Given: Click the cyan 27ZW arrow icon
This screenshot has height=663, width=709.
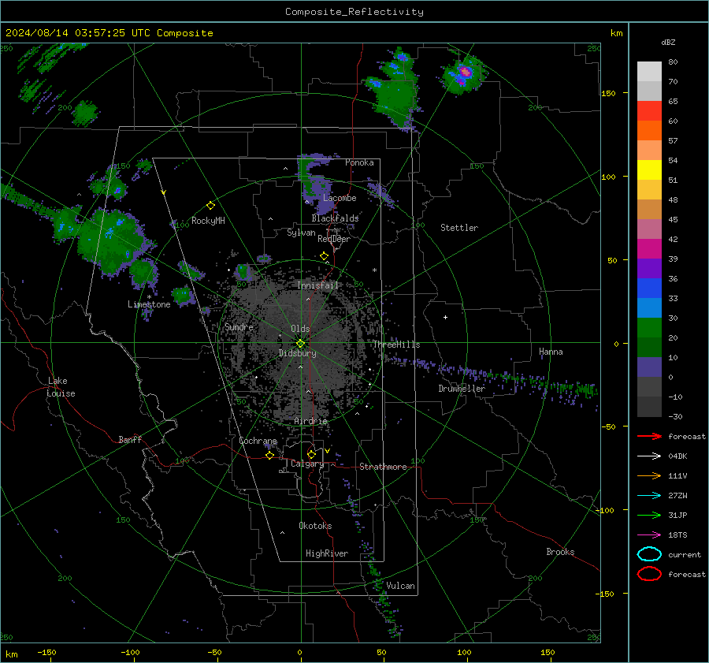Looking at the screenshot, I should coord(649,496).
